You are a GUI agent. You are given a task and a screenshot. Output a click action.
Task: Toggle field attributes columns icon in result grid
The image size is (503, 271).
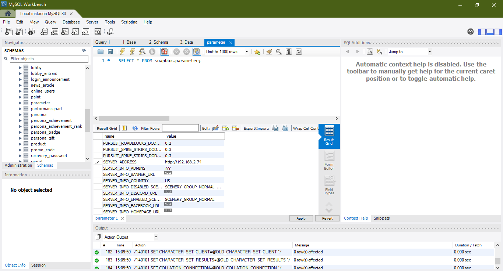point(124,128)
